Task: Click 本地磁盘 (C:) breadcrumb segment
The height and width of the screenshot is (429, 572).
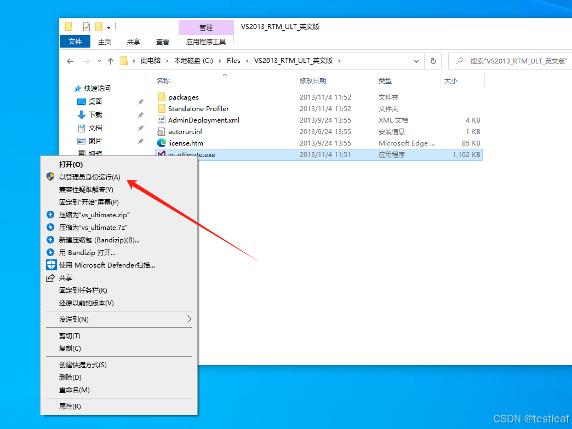Action: 193,61
